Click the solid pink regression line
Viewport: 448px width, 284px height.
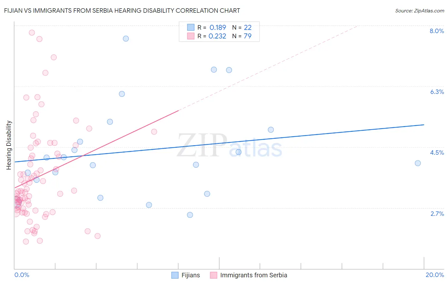tap(96, 149)
